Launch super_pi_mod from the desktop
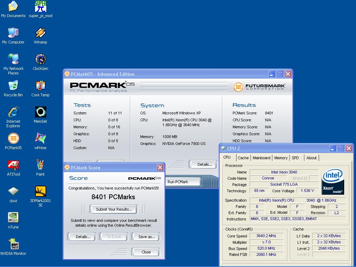 40,9
